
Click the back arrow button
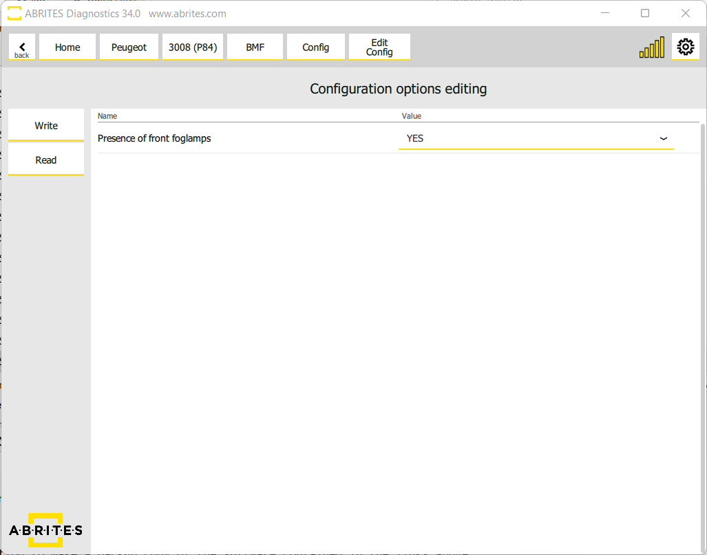tap(21, 47)
